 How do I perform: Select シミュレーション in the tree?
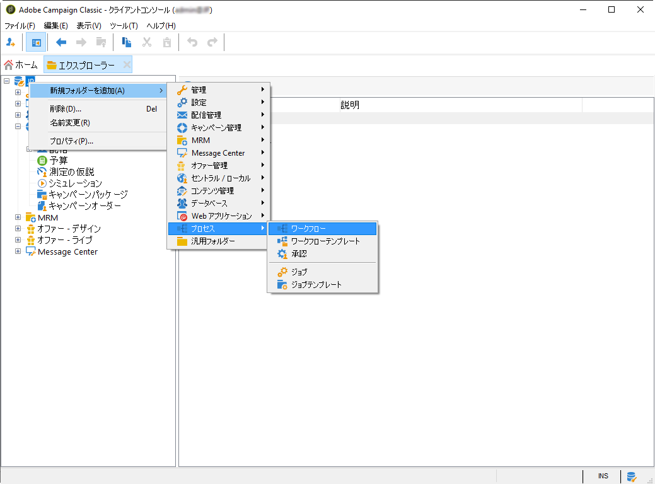pos(75,183)
